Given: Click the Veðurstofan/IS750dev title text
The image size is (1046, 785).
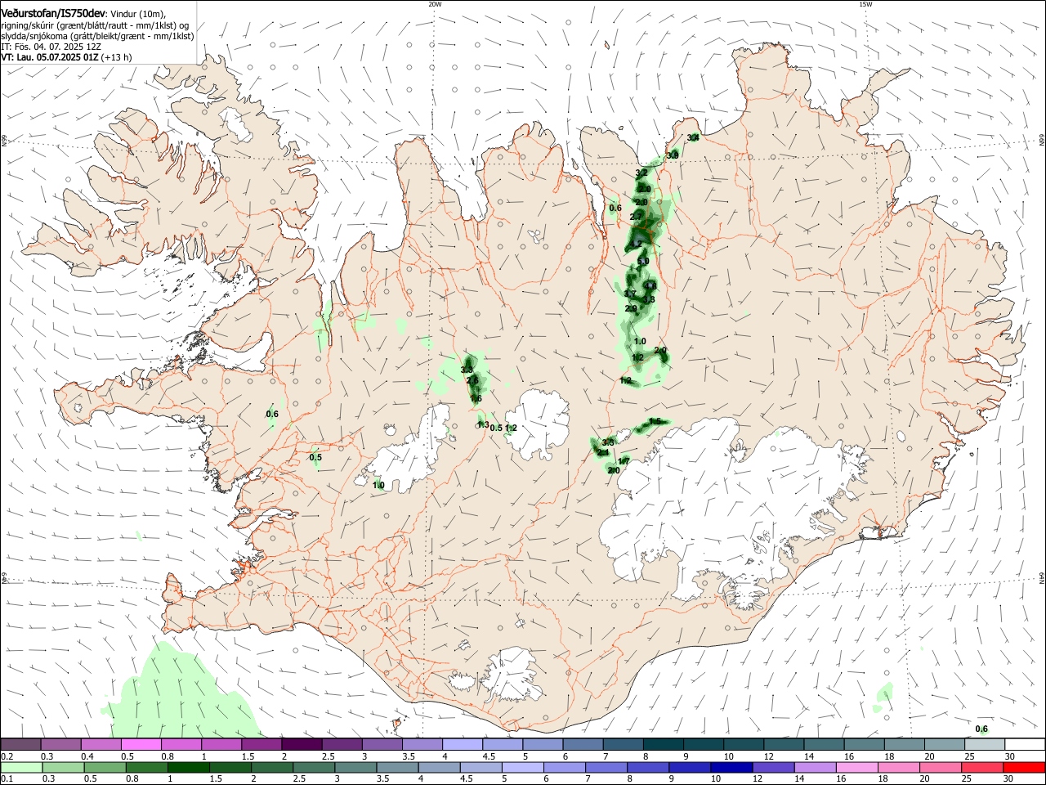Looking at the screenshot, I should pyautogui.click(x=53, y=14).
